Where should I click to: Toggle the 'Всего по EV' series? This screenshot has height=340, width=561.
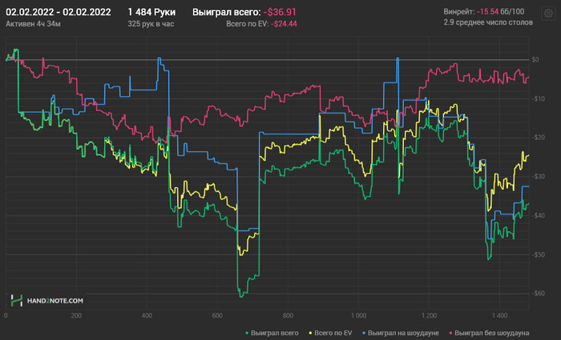point(333,333)
